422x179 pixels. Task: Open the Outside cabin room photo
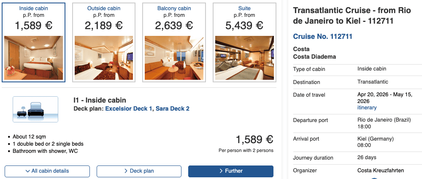coord(103,58)
